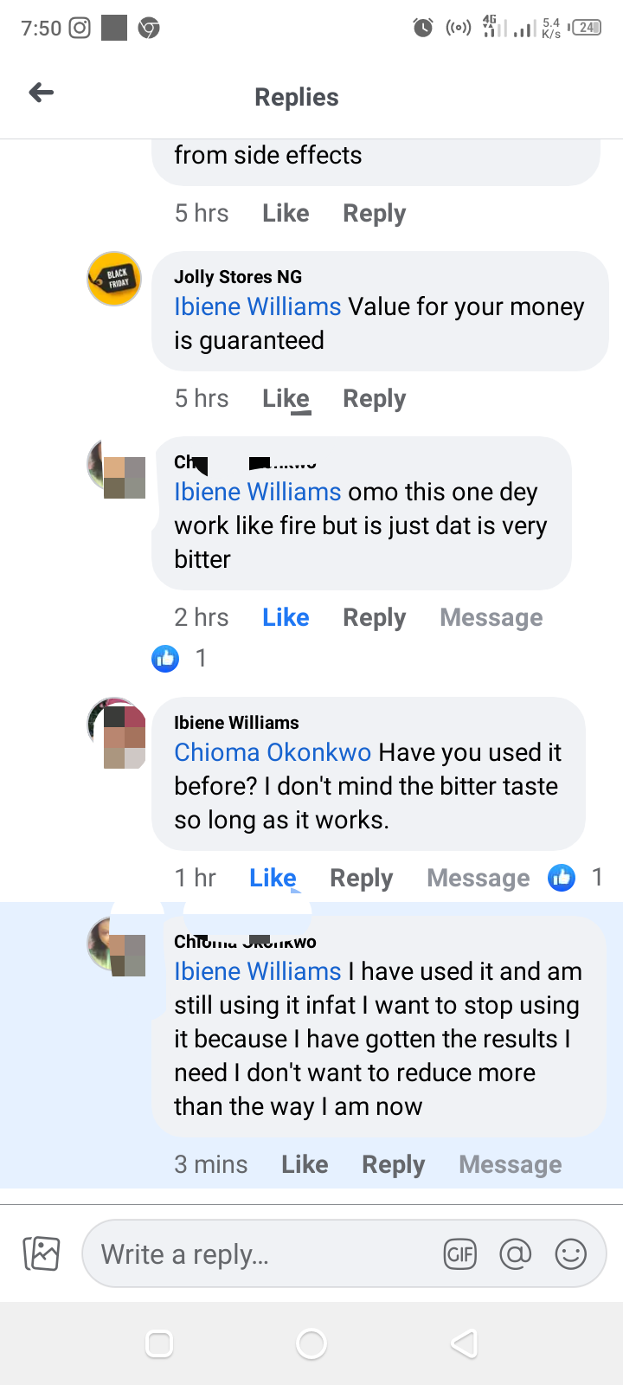The image size is (623, 1385).
Task: Like the 3 mins ago comment
Action: 305,1164
